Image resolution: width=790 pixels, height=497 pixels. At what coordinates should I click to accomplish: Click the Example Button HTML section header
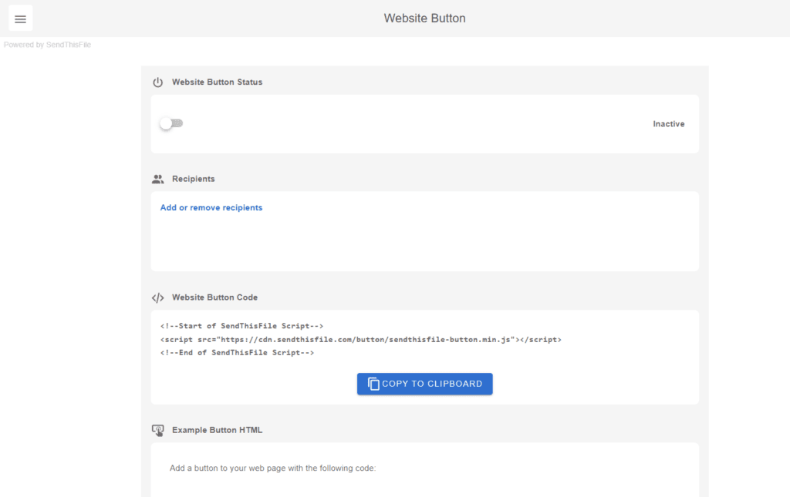click(x=218, y=430)
